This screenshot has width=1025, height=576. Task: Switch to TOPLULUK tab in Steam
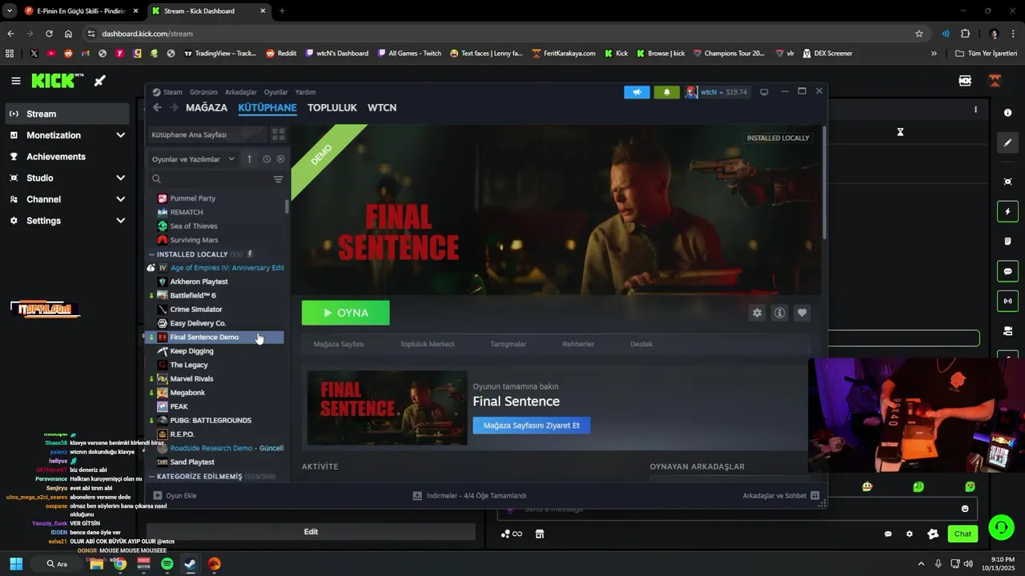(x=332, y=107)
